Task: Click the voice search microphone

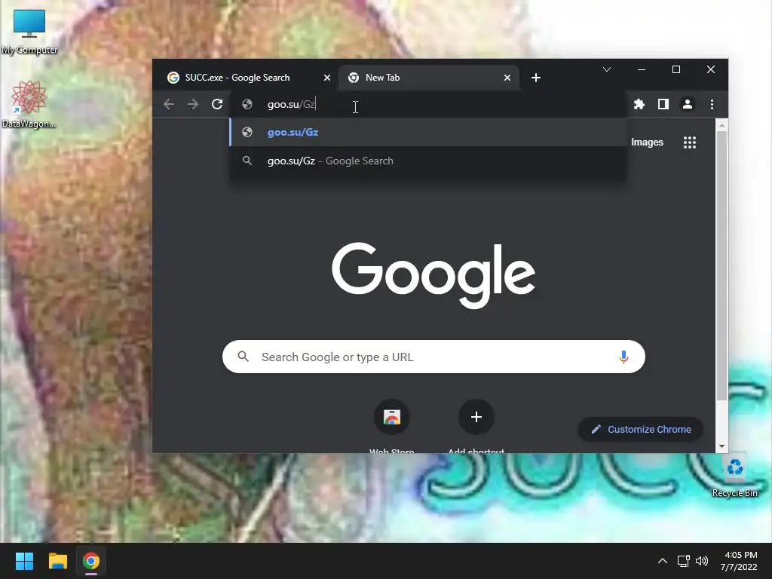Action: 623,357
